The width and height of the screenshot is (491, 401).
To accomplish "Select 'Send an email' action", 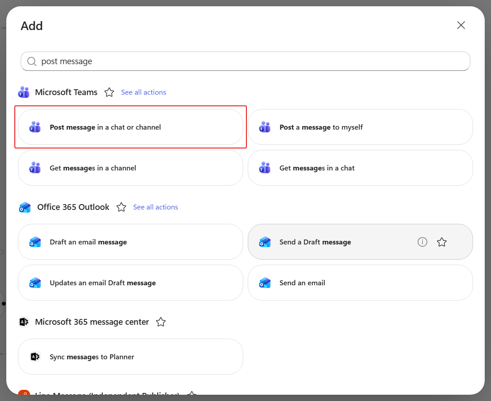I will click(360, 283).
